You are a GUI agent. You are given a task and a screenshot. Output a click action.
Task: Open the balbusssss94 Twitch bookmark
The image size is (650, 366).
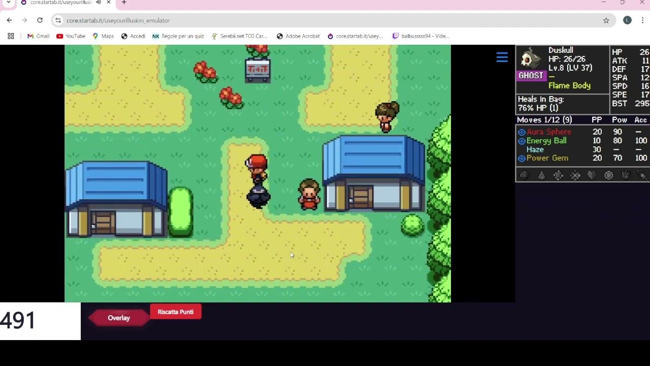coord(421,36)
